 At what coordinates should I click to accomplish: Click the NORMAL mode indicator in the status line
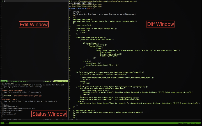4,81
